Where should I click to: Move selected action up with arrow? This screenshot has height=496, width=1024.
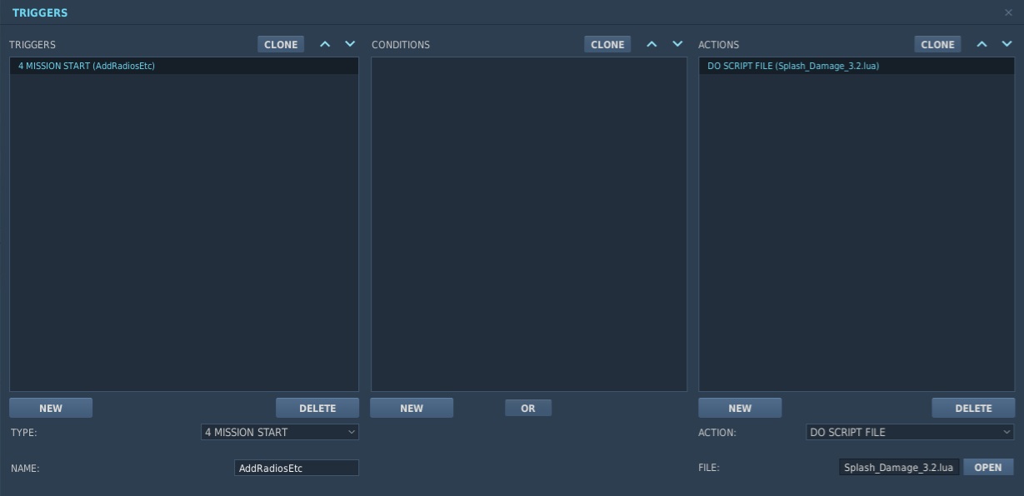coord(982,44)
